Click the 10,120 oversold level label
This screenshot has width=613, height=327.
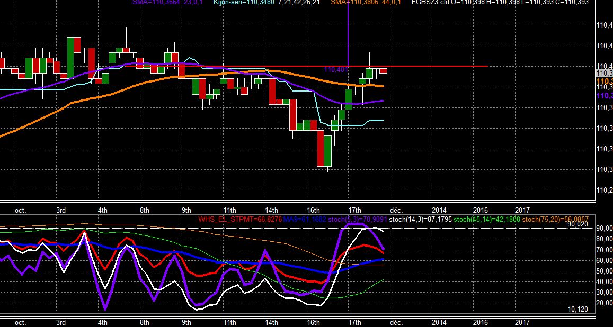pos(578,309)
